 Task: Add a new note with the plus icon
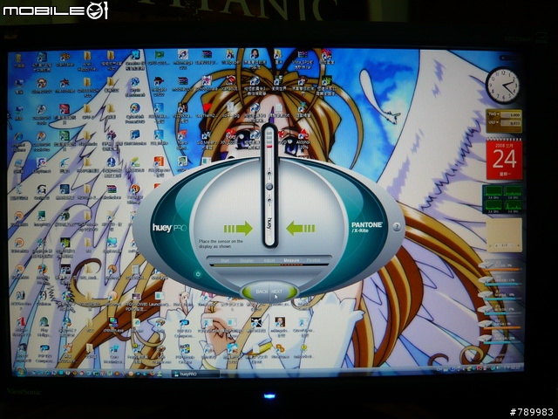click(x=518, y=246)
